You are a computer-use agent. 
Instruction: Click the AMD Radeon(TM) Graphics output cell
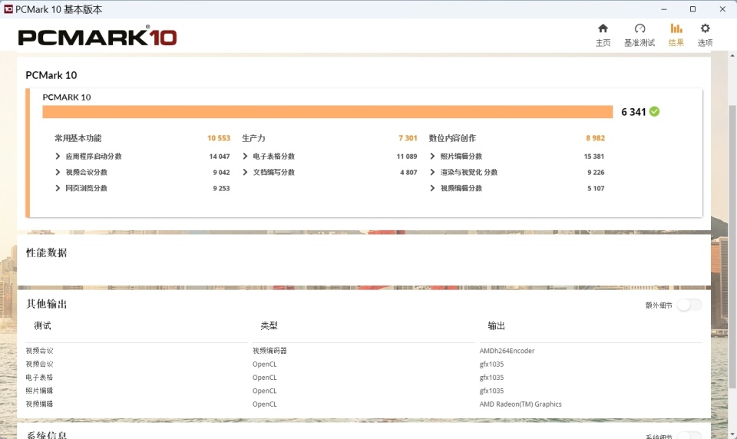coord(521,404)
